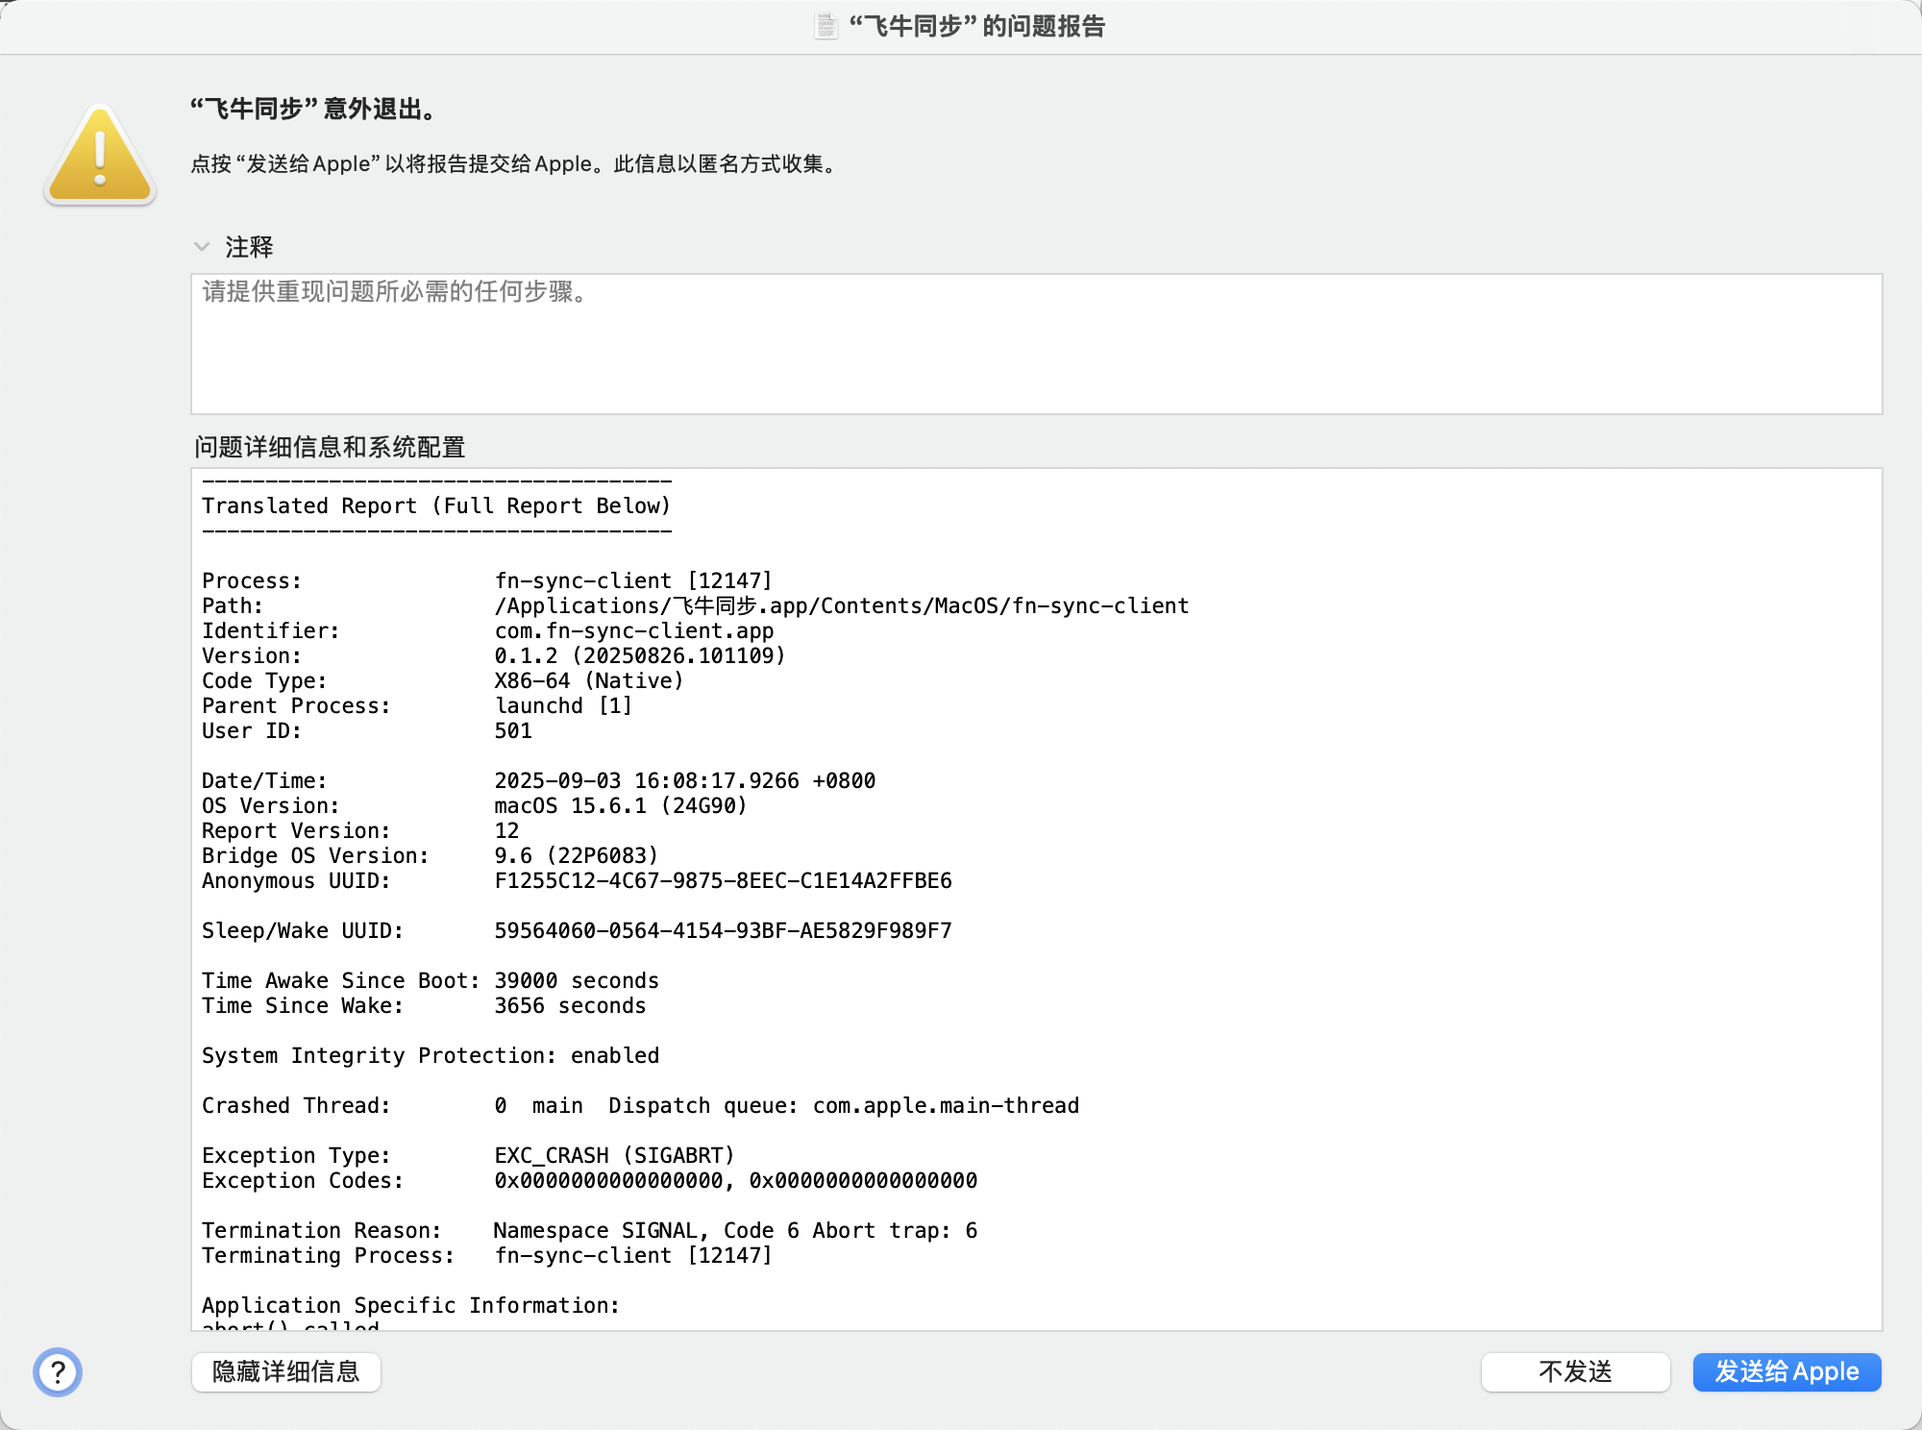This screenshot has height=1430, width=1922.
Task: Click the Translated Report header line
Action: click(436, 505)
